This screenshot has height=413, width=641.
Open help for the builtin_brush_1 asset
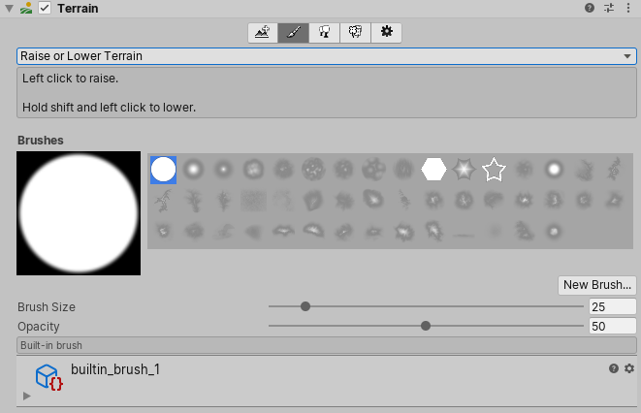pos(614,368)
